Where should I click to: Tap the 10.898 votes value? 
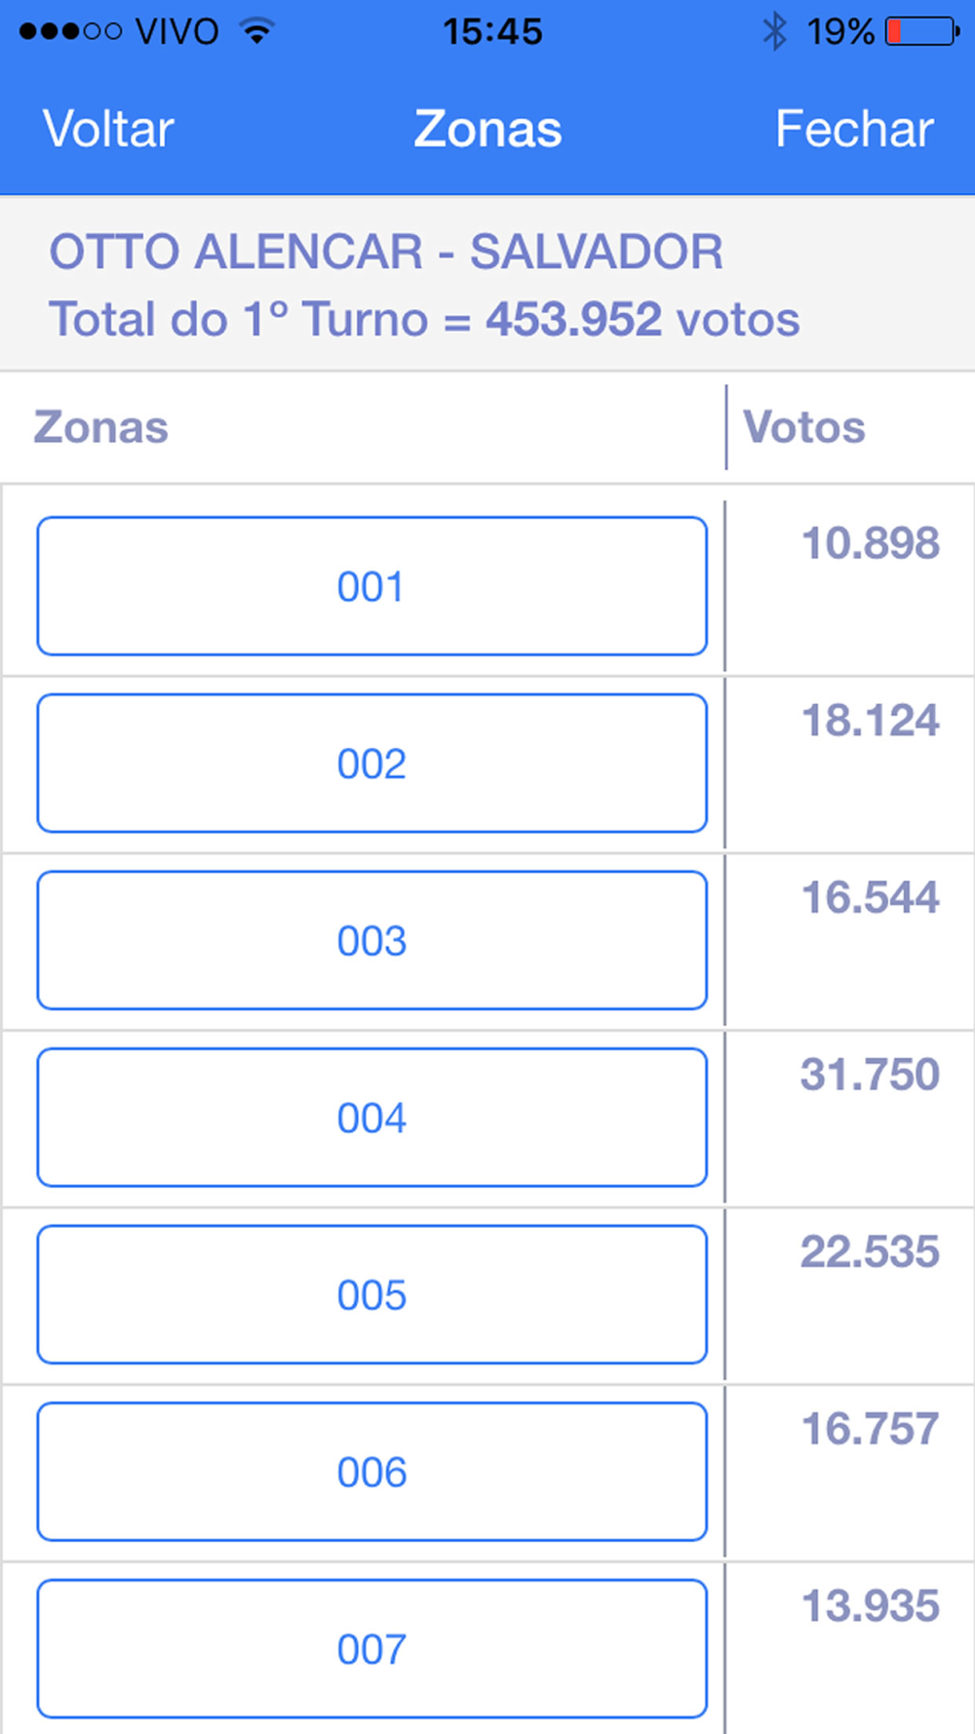(x=870, y=543)
